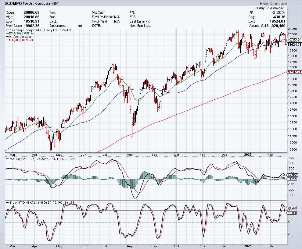
Task: Click the 400 label on the MACD axis
Action: [291, 158]
